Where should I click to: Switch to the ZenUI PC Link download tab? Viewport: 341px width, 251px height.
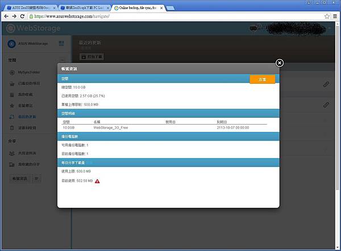coord(84,8)
